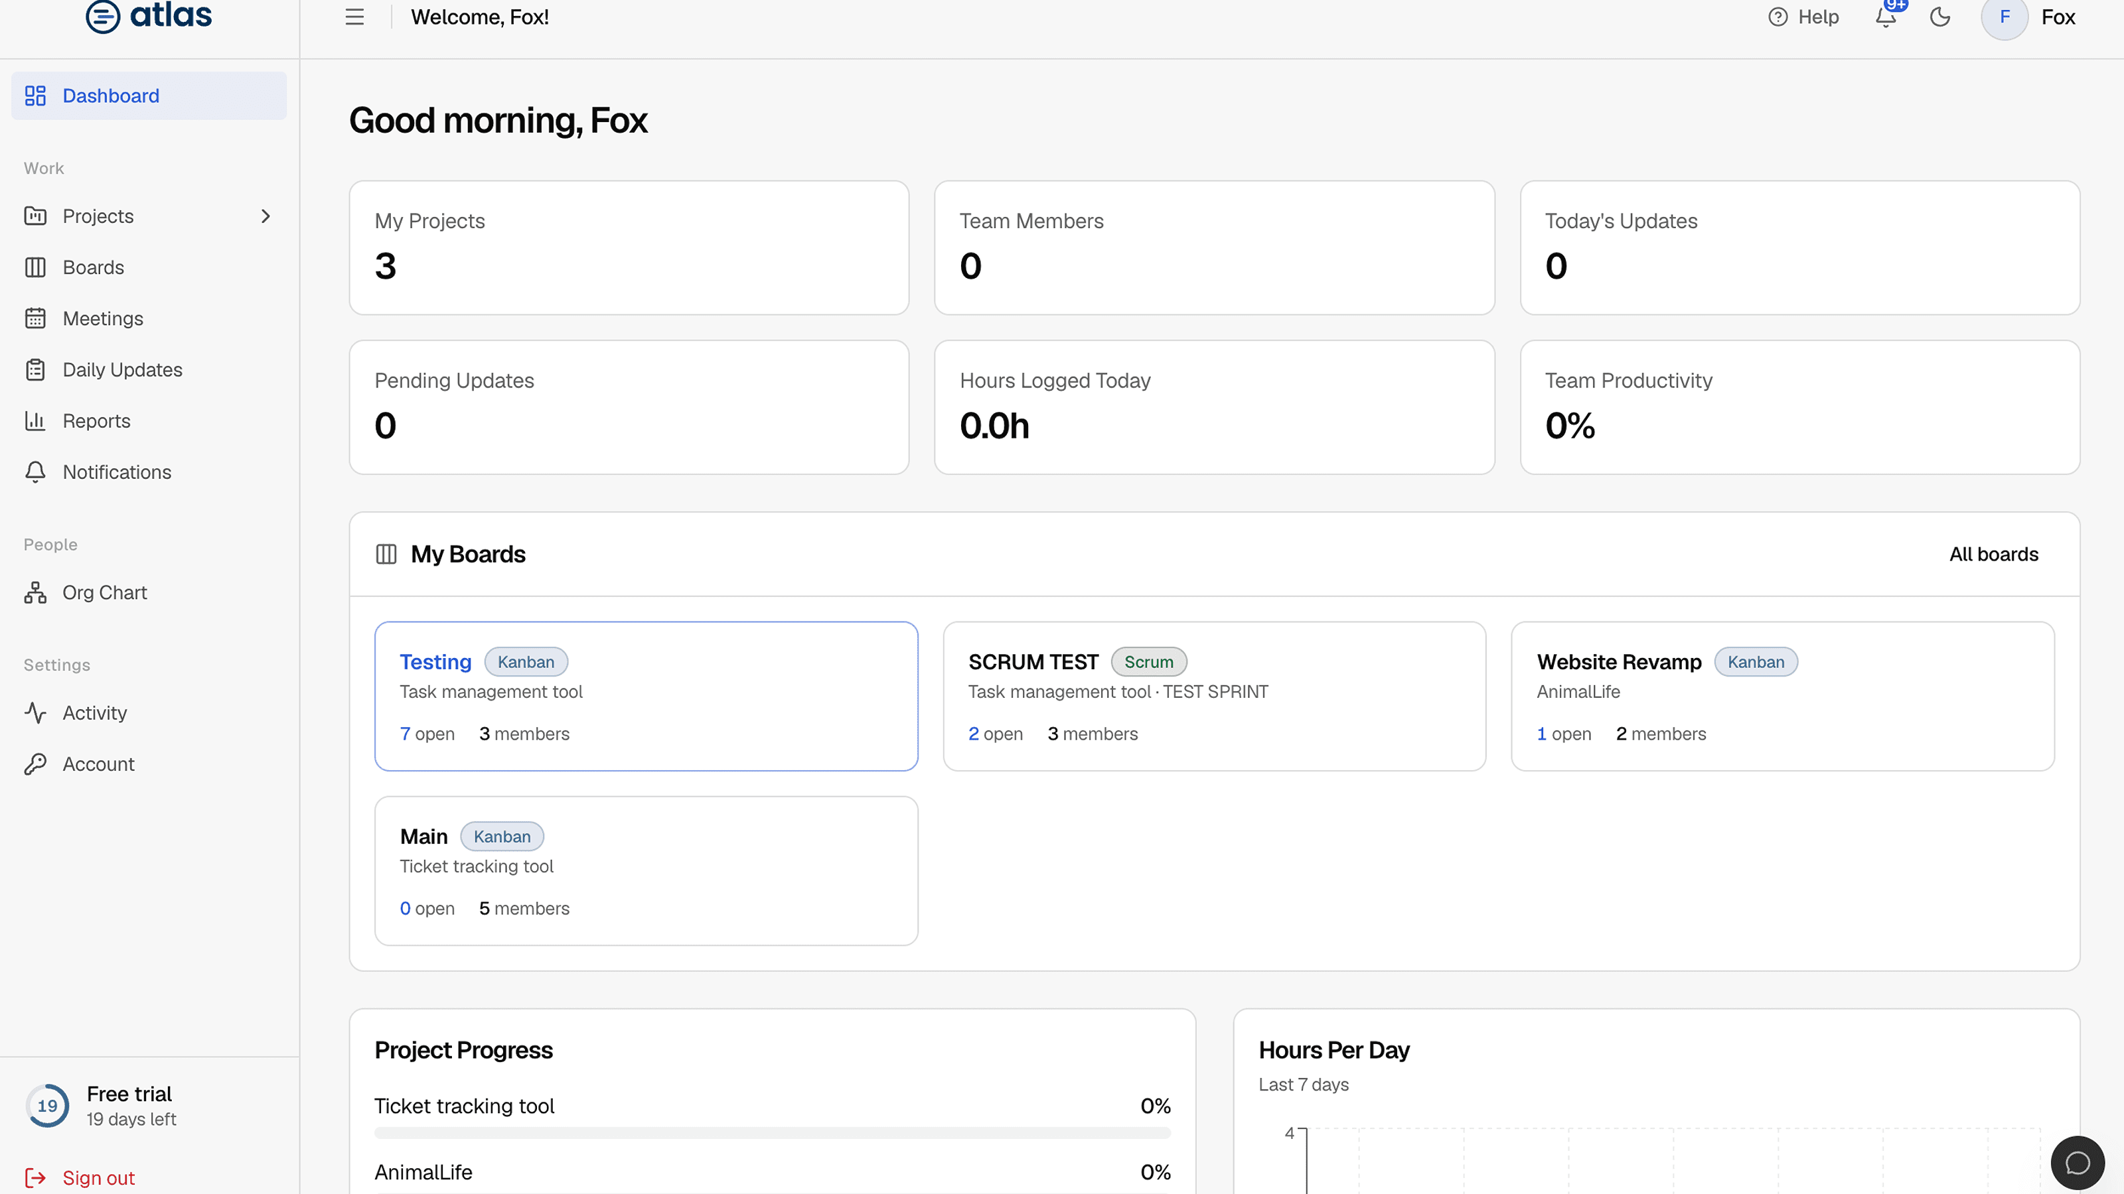Click '7 open' on Testing board
The width and height of the screenshot is (2124, 1194).
click(x=427, y=734)
